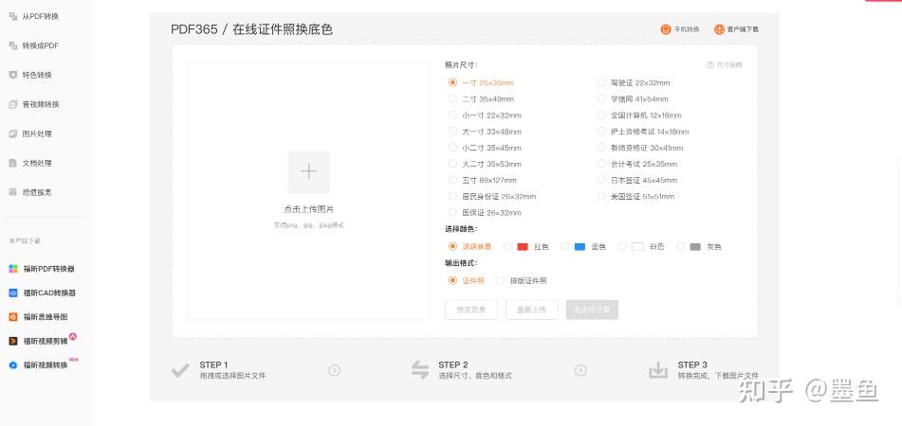Open 福昕视频转换 icon in sidebar
Image resolution: width=902 pixels, height=426 pixels.
coord(13,365)
